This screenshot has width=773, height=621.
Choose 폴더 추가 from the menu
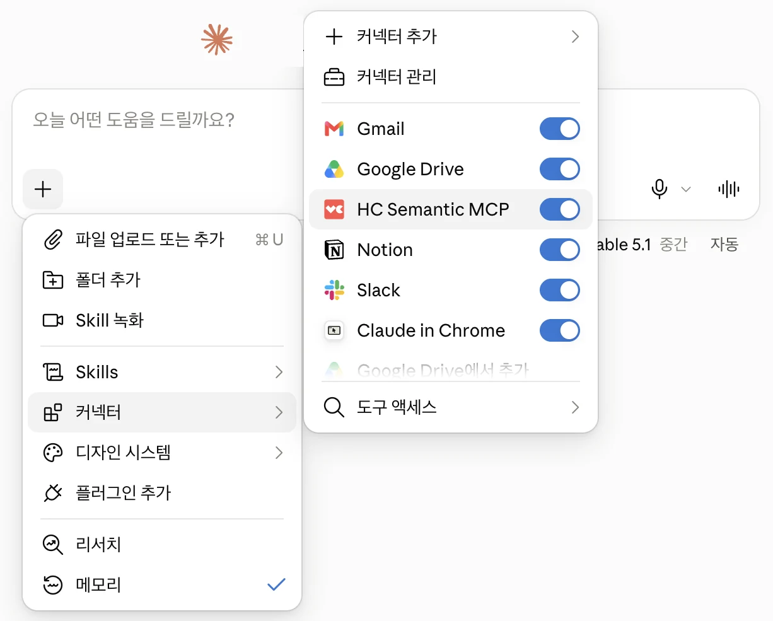click(162, 280)
